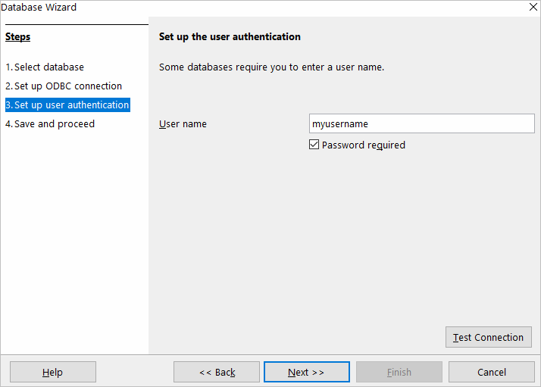Select highlighted Set up user authentication step
The width and height of the screenshot is (541, 387).
click(67, 105)
